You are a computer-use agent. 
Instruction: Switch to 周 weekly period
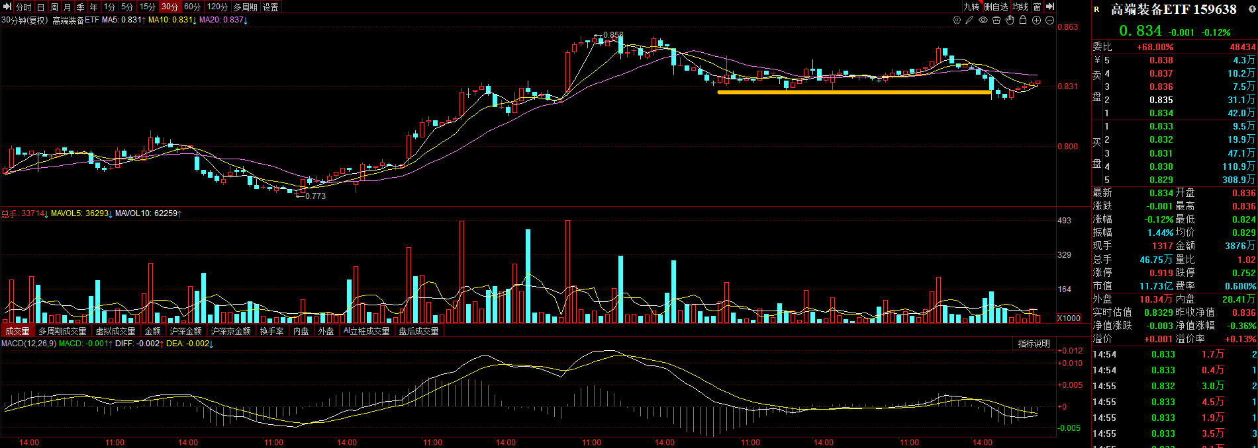point(54,7)
